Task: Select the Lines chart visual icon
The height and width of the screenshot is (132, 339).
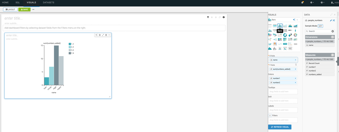Action: (285, 26)
